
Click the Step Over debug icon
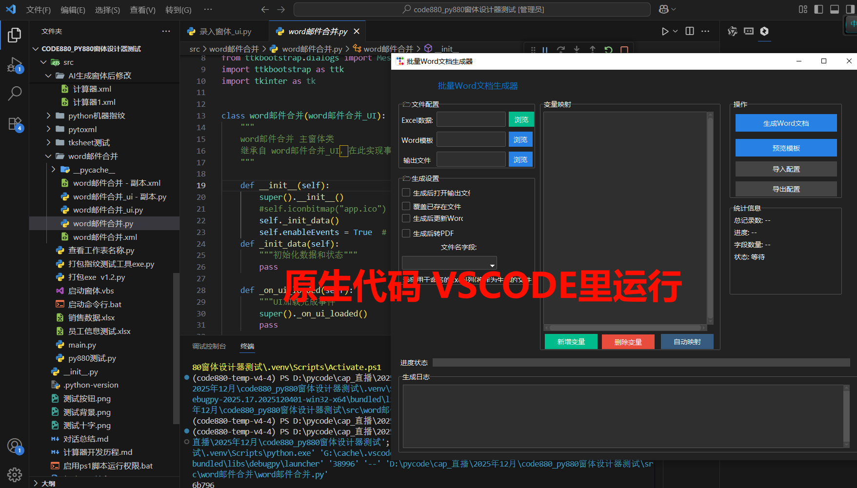[560, 49]
